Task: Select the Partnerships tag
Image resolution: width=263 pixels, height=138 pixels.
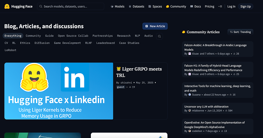Action: pos(102,36)
